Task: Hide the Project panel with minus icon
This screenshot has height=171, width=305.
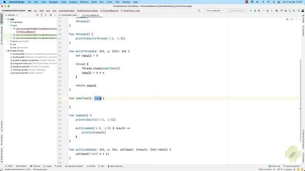Action: tap(55, 15)
